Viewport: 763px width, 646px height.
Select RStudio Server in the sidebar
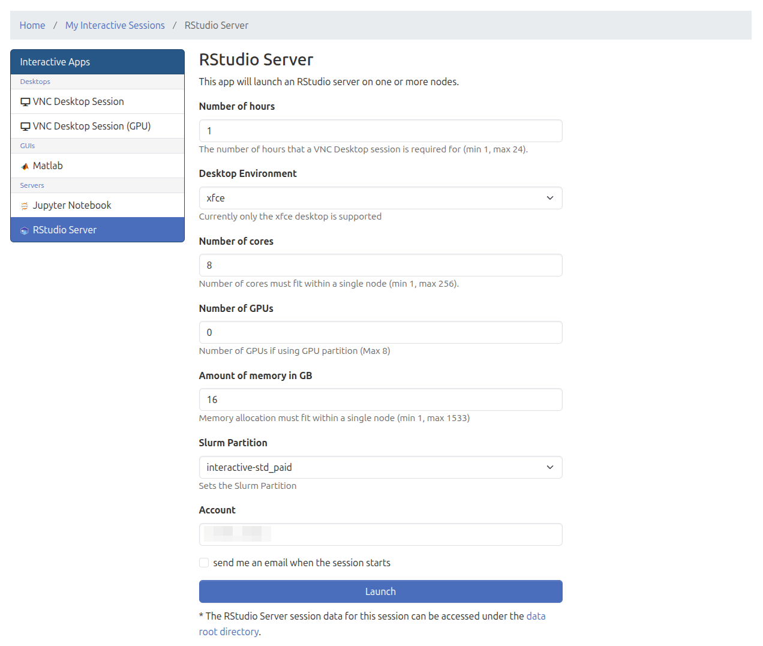[97, 230]
